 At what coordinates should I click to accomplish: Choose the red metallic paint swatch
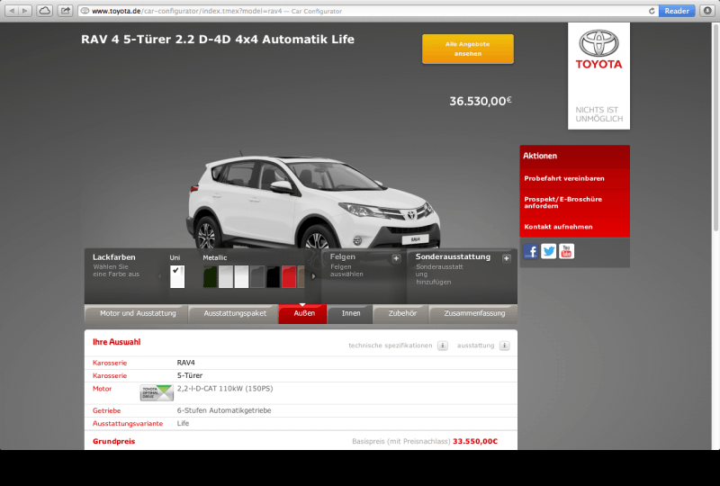pyautogui.click(x=288, y=276)
